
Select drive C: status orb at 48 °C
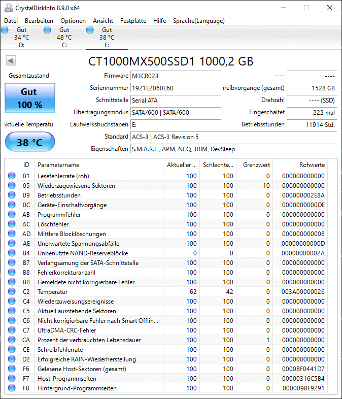[x=47, y=30]
